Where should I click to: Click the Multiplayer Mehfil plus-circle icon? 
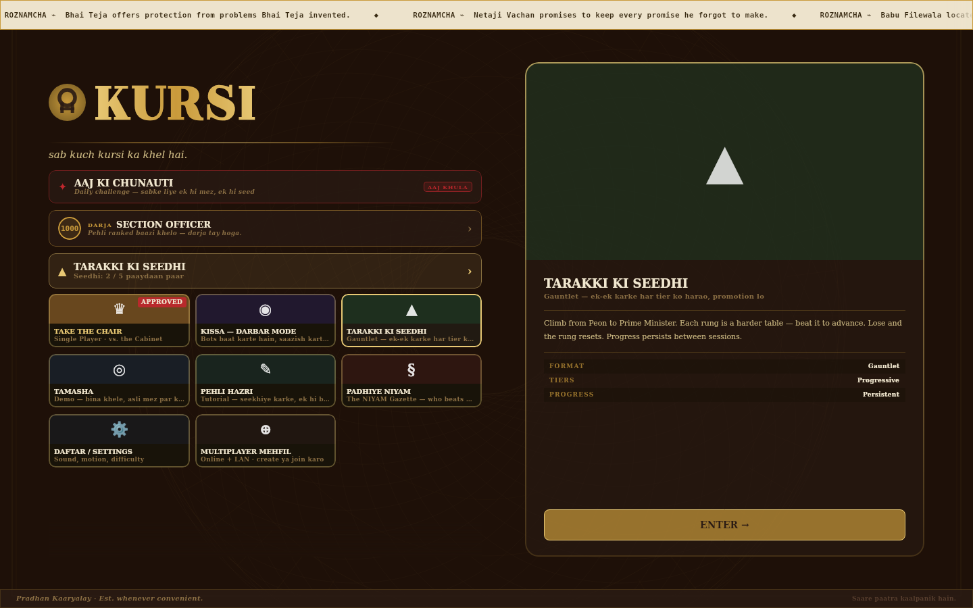266,430
